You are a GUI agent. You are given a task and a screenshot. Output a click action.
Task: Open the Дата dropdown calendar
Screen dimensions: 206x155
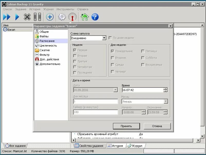click(x=115, y=90)
